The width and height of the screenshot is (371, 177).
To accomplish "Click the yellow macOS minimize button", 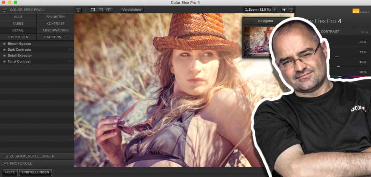I will point(9,2).
